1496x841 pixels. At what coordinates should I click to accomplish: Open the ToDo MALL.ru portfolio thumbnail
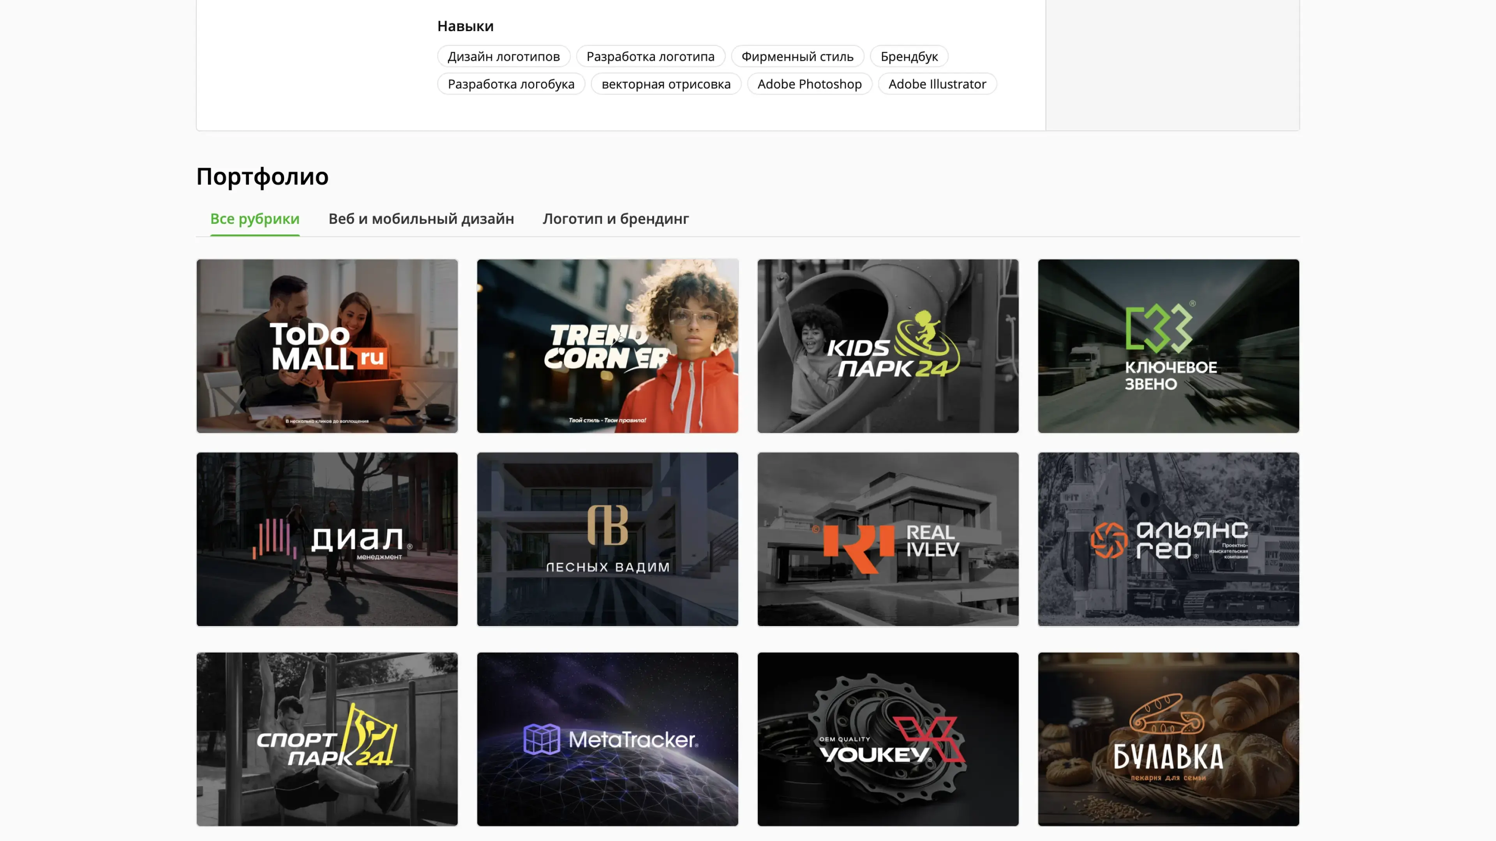pos(327,346)
